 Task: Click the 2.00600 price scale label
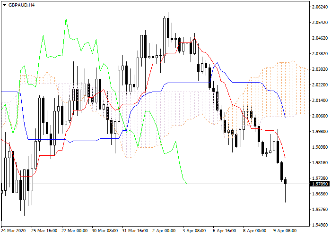coord(320,116)
